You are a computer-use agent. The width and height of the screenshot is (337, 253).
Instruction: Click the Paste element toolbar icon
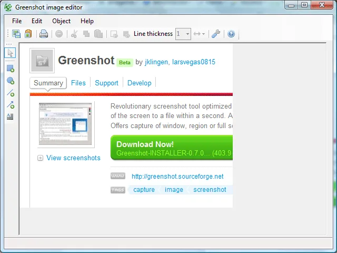98,34
